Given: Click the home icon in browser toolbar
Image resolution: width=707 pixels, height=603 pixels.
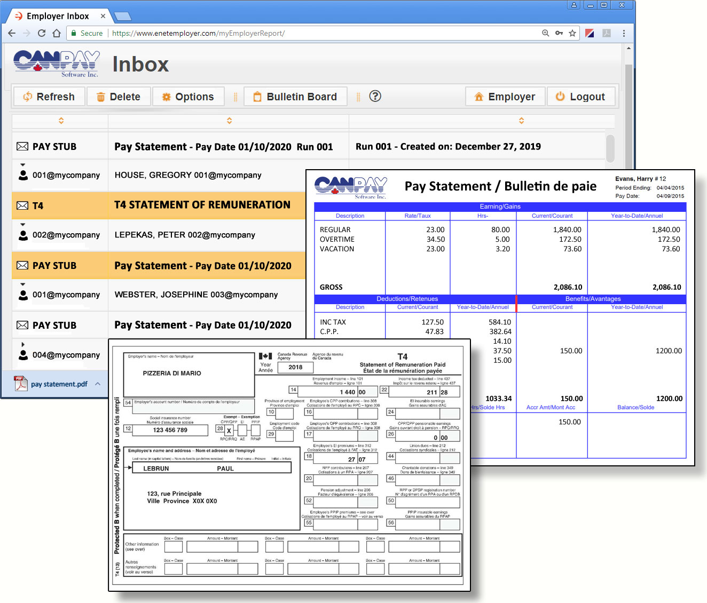Looking at the screenshot, I should 57,33.
